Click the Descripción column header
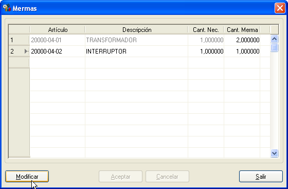This screenshot has height=189, width=288. point(137,30)
